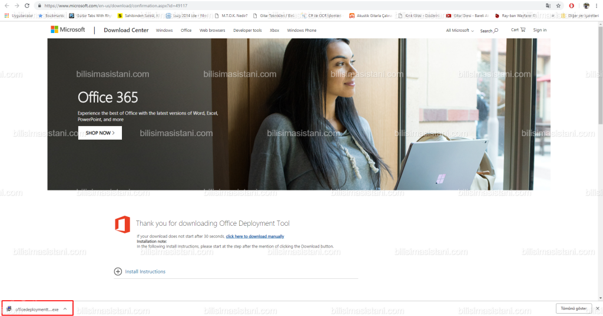Open the Chrome profile avatar icon
The height and width of the screenshot is (316, 603).
tap(586, 6)
